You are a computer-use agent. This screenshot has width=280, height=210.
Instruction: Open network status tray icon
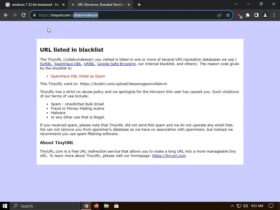point(239,206)
